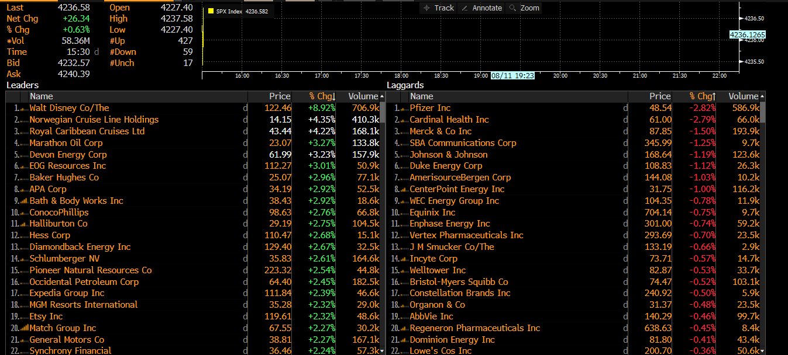Click the Laggards Price column header
The image size is (788, 355).
(x=659, y=96)
